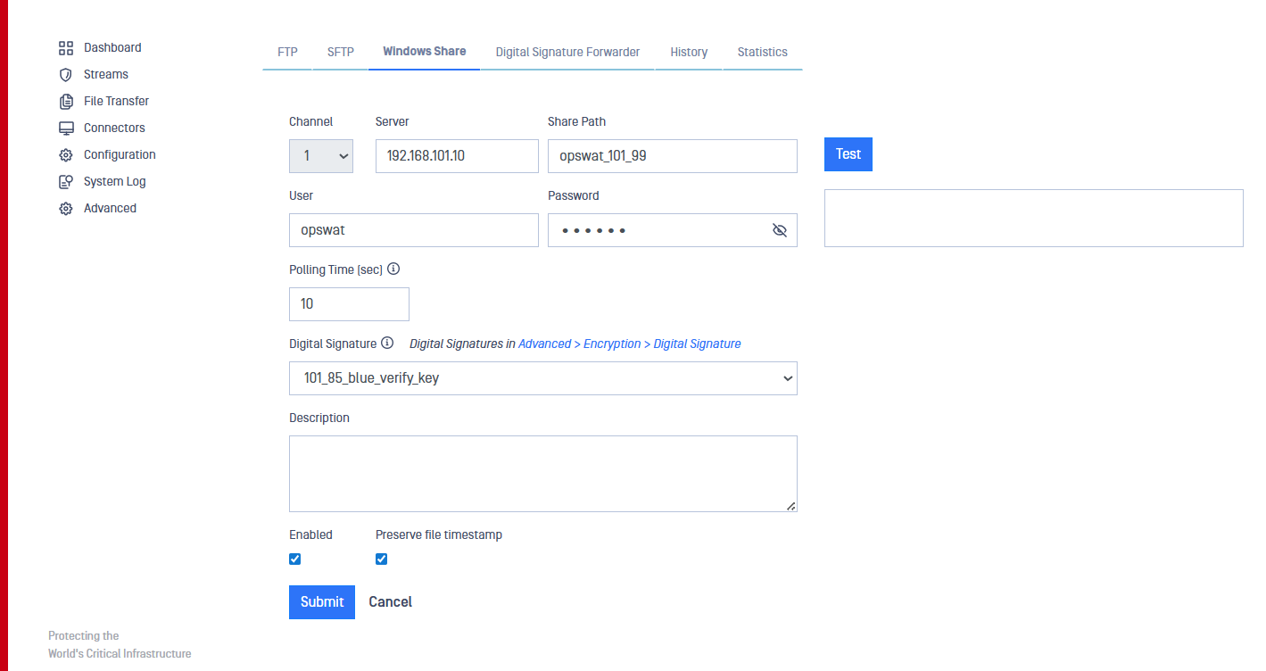The height and width of the screenshot is (671, 1266).
Task: Click the Digital Signature info icon
Action: click(387, 343)
